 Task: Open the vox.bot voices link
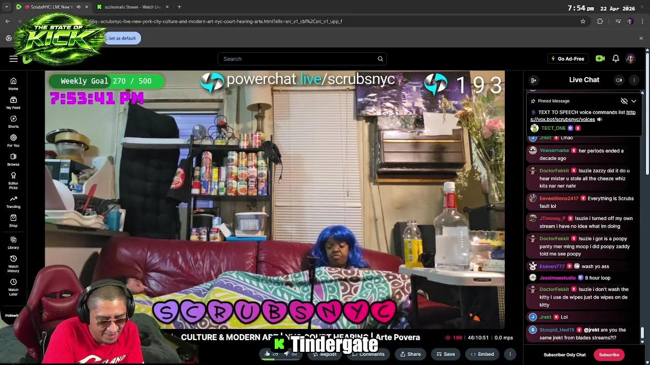pos(583,116)
